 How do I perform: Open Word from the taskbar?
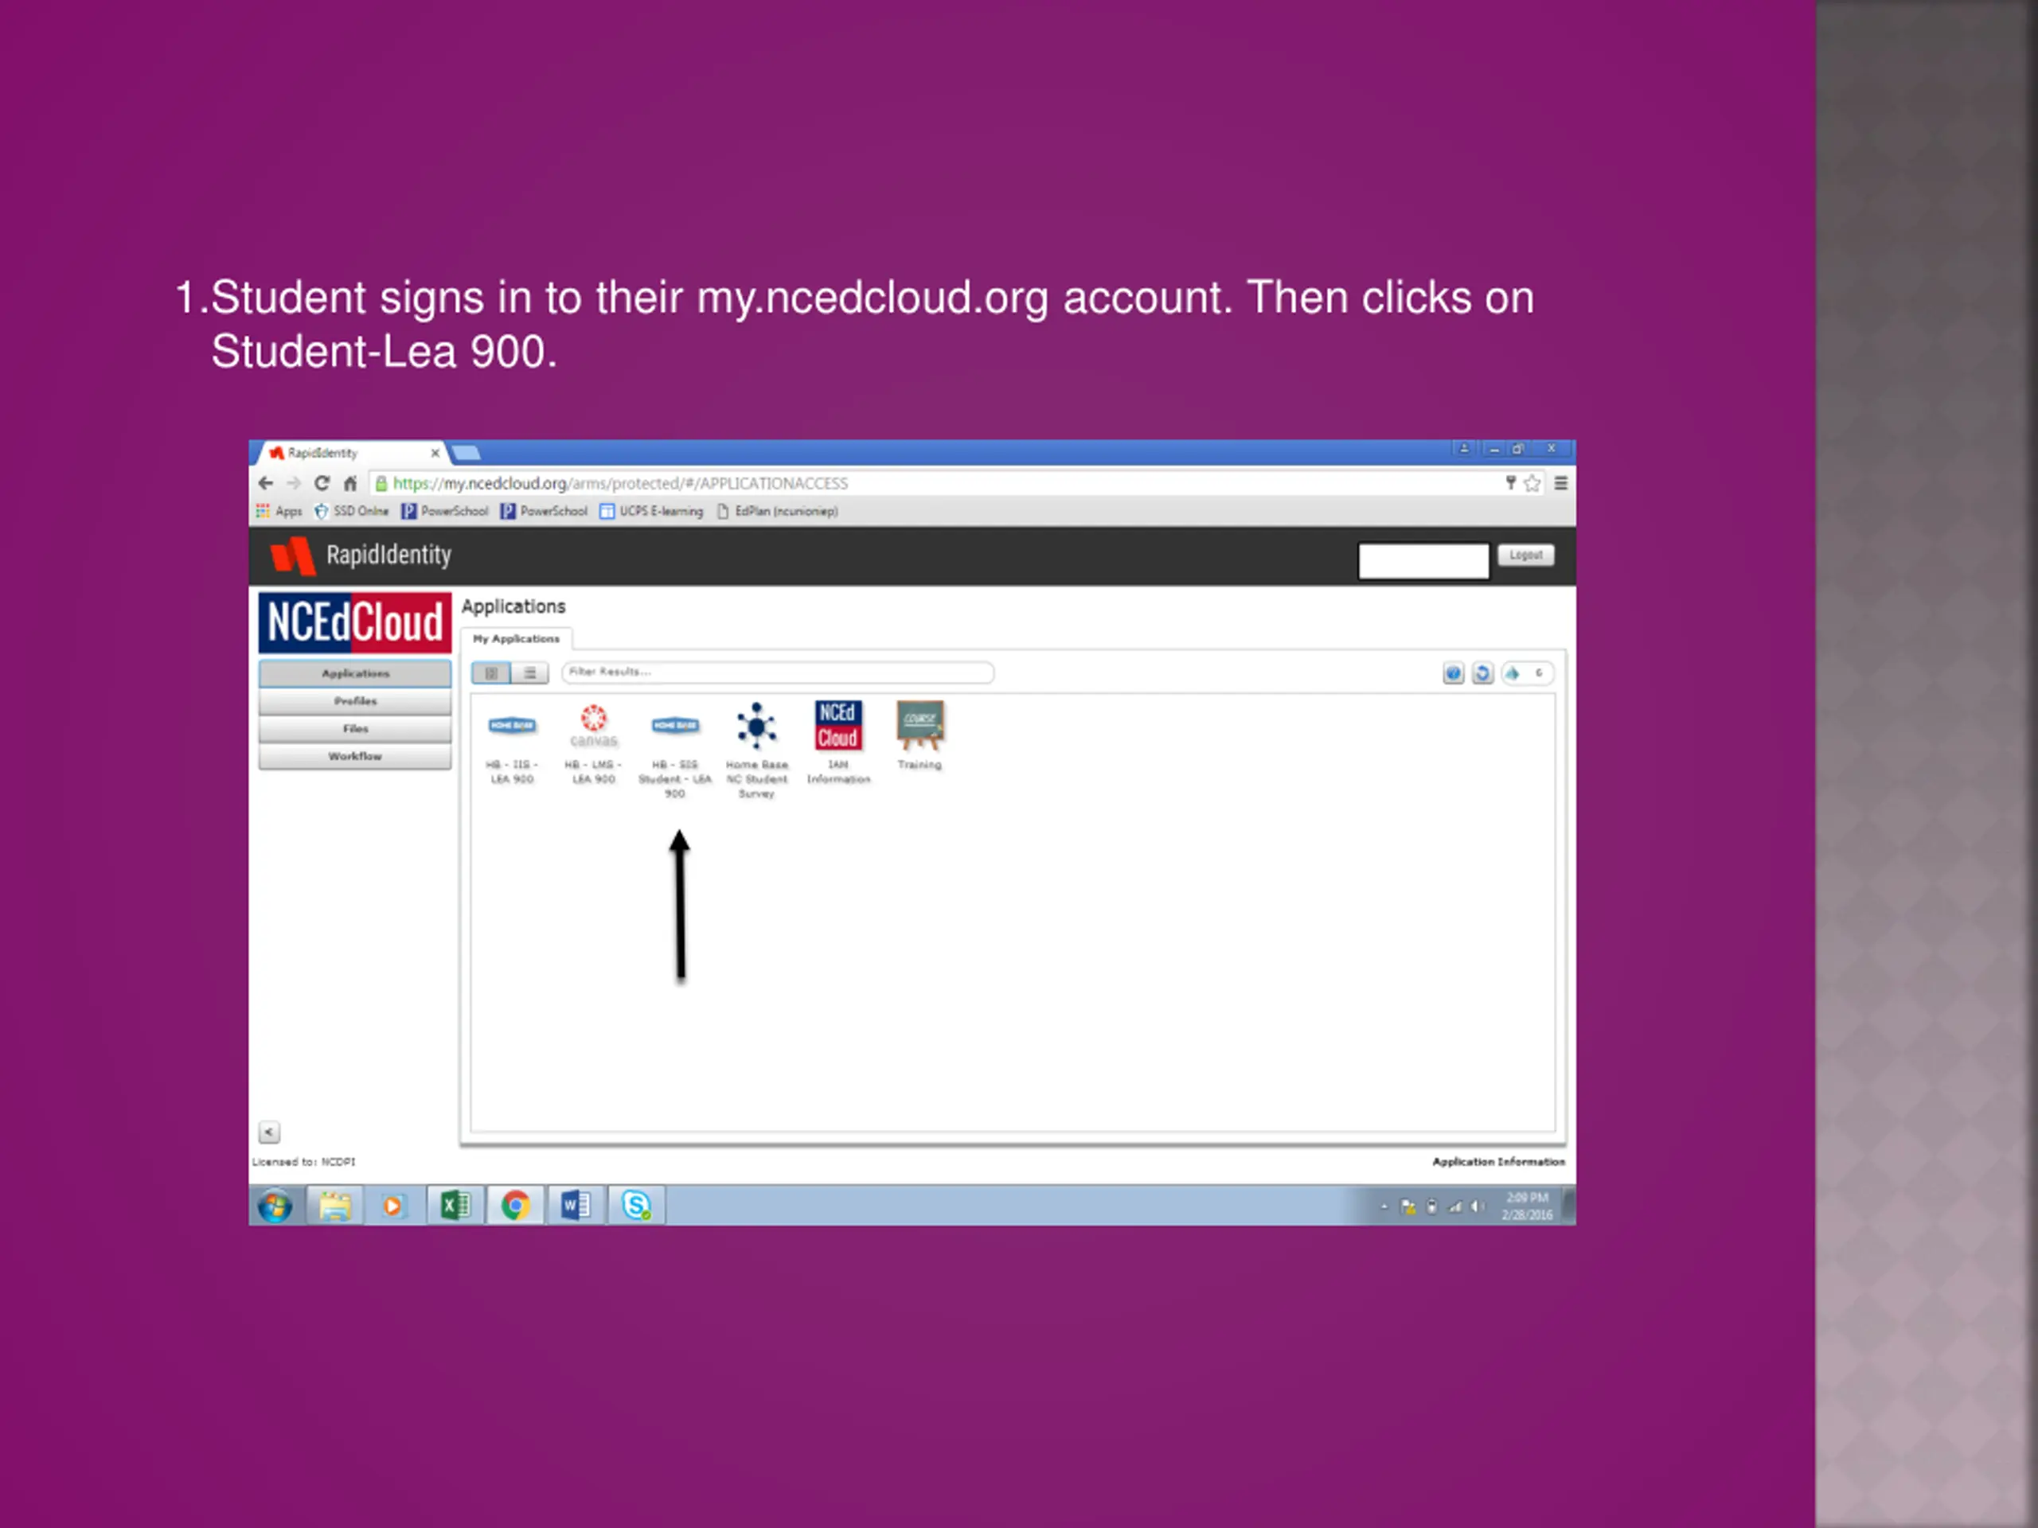coord(576,1205)
